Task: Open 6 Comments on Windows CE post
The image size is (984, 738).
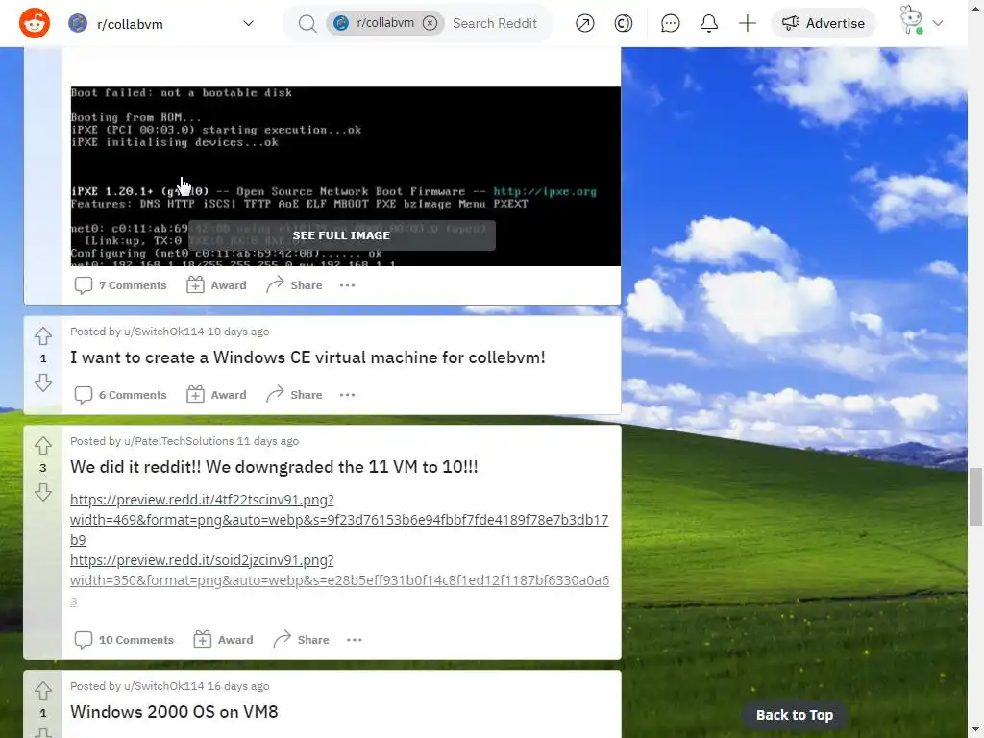Action: (120, 395)
